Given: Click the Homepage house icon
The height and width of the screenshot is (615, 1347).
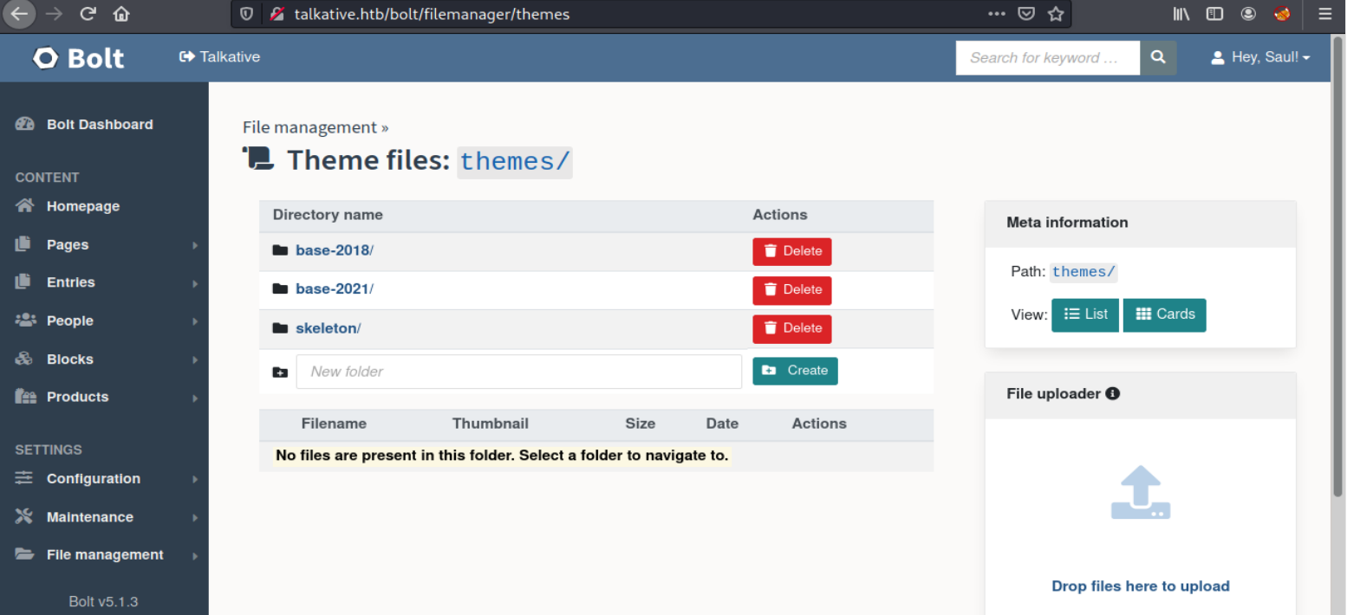Looking at the screenshot, I should (24, 206).
